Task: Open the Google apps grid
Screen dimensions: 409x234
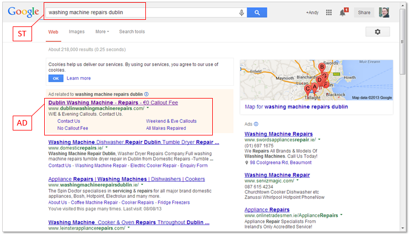Action: click(329, 13)
